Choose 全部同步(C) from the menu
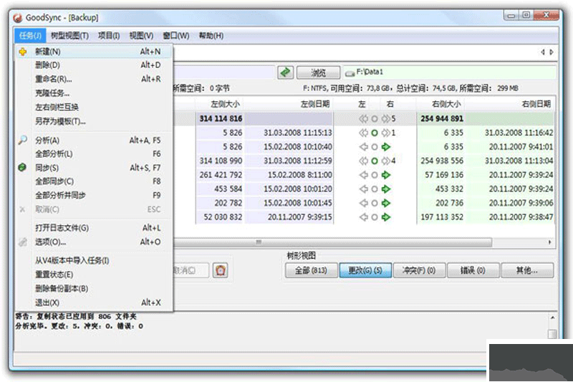Viewport: 573px width, 382px height. [x=54, y=181]
